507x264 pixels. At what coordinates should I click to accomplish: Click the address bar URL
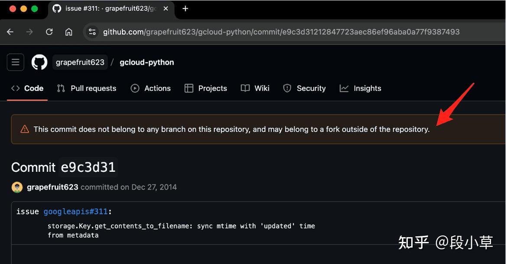281,32
